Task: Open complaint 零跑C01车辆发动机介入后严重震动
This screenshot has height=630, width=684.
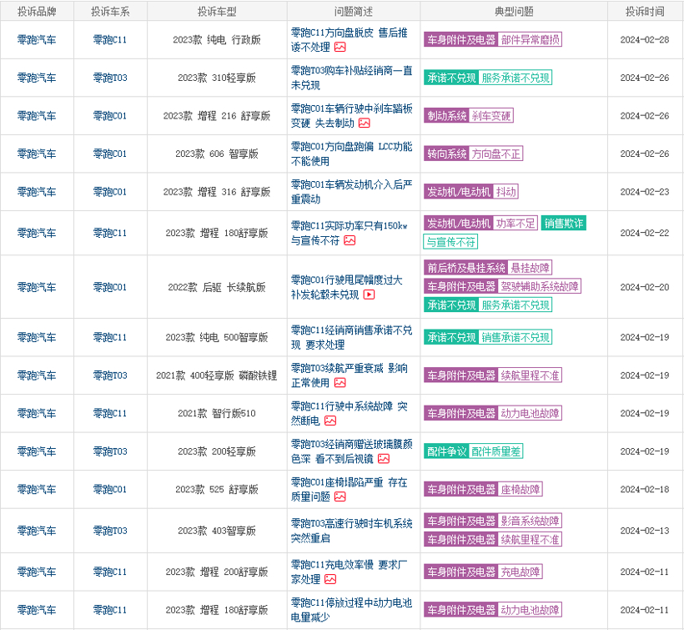Action: 352,192
